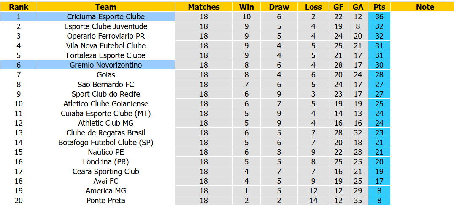Open Gremio Novorizontino team entry
Screen dimensions: 454x206
pos(105,65)
